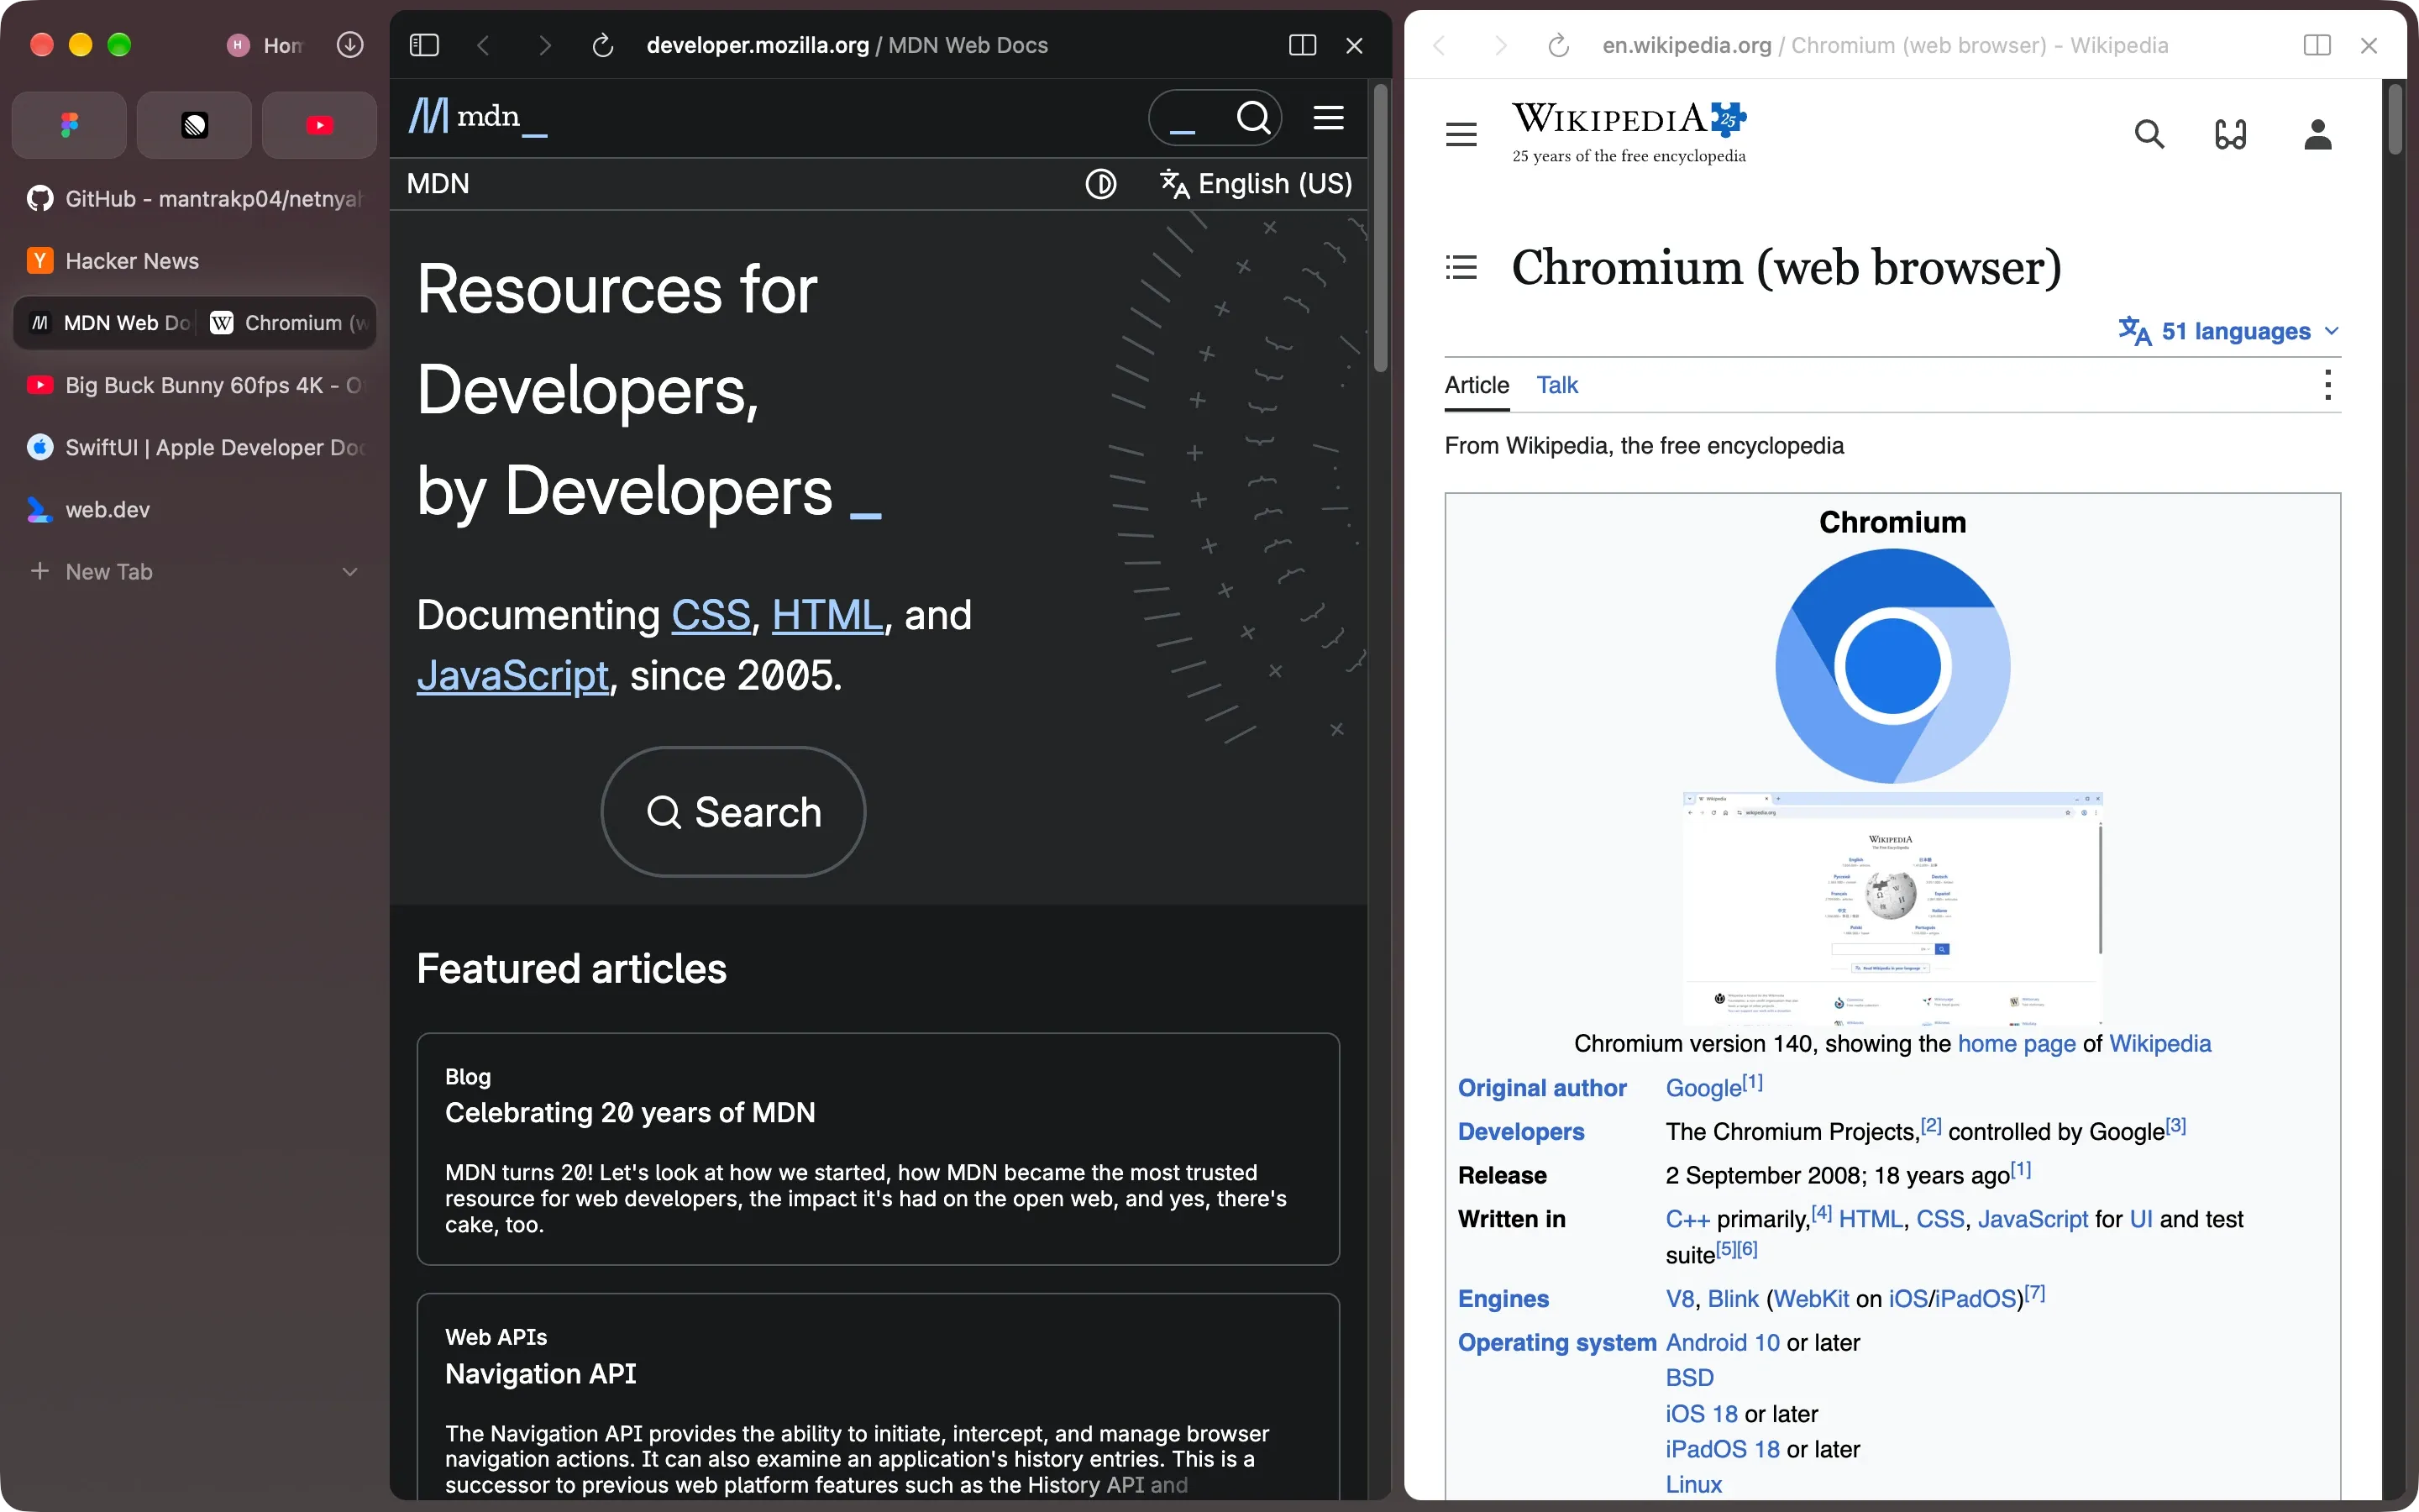This screenshot has height=1512, width=2419.
Task: Expand the 51 languages dropdown
Action: (2229, 331)
